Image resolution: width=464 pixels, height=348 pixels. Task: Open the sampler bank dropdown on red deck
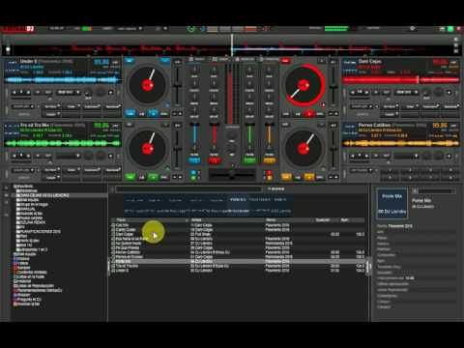coord(362,106)
